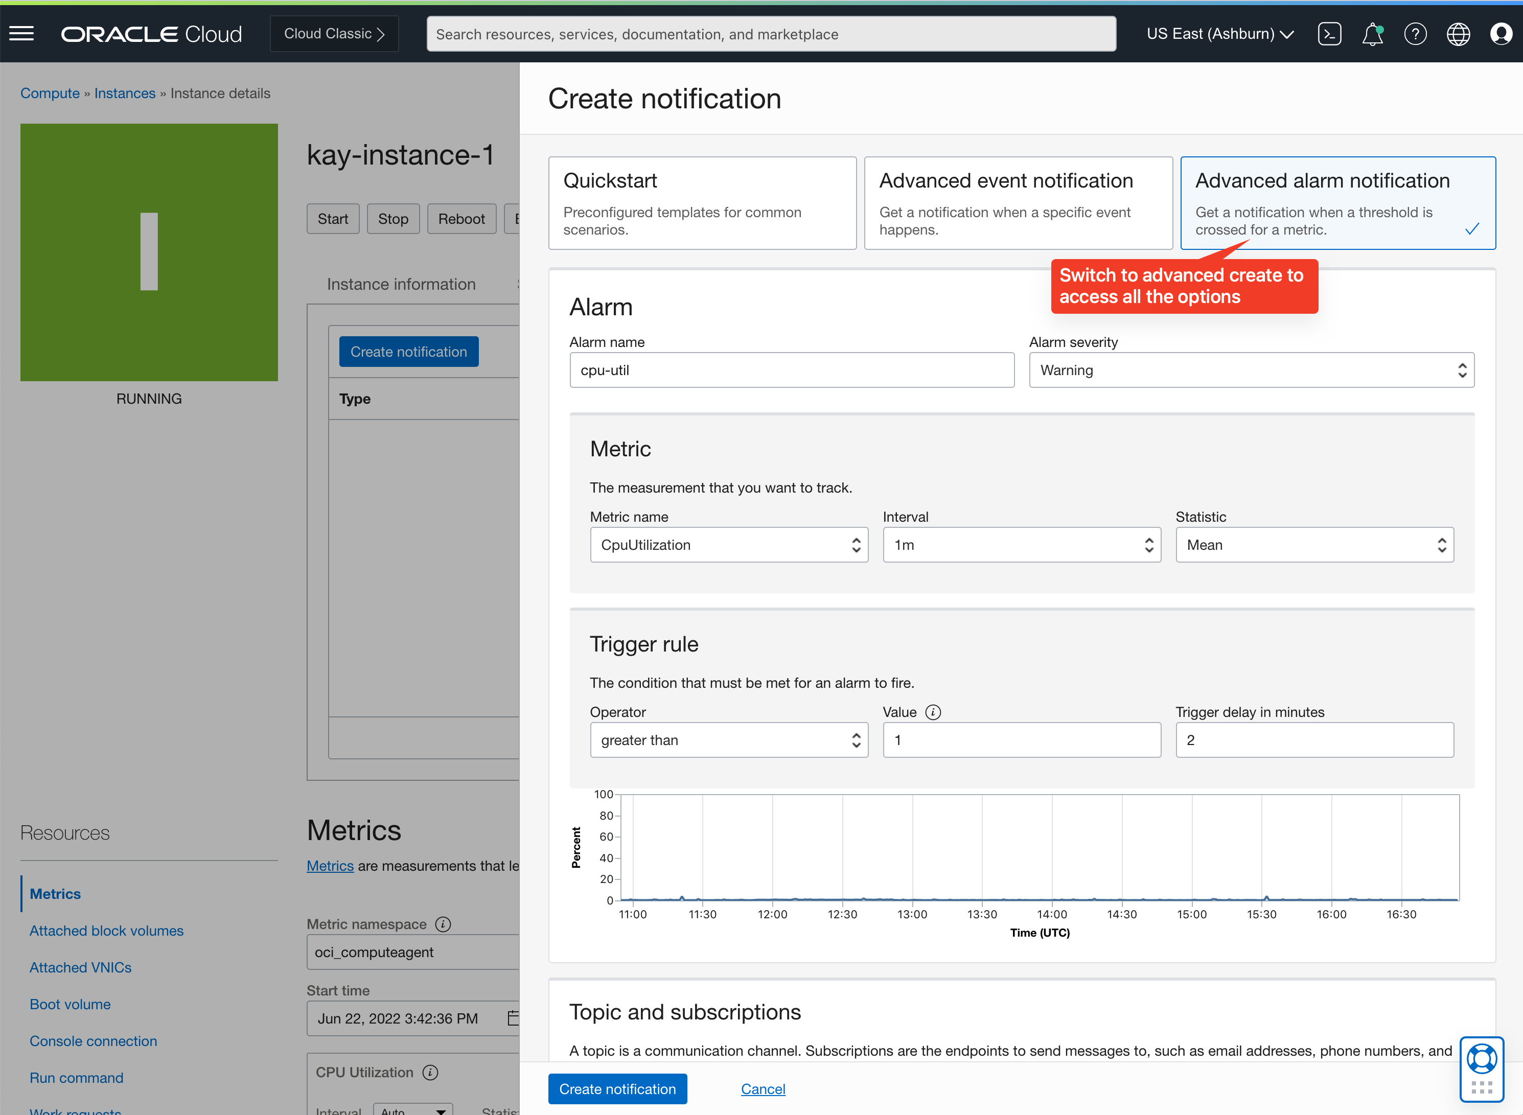This screenshot has height=1115, width=1523.
Task: Open the support lifebuoy help widget
Action: 1482,1058
